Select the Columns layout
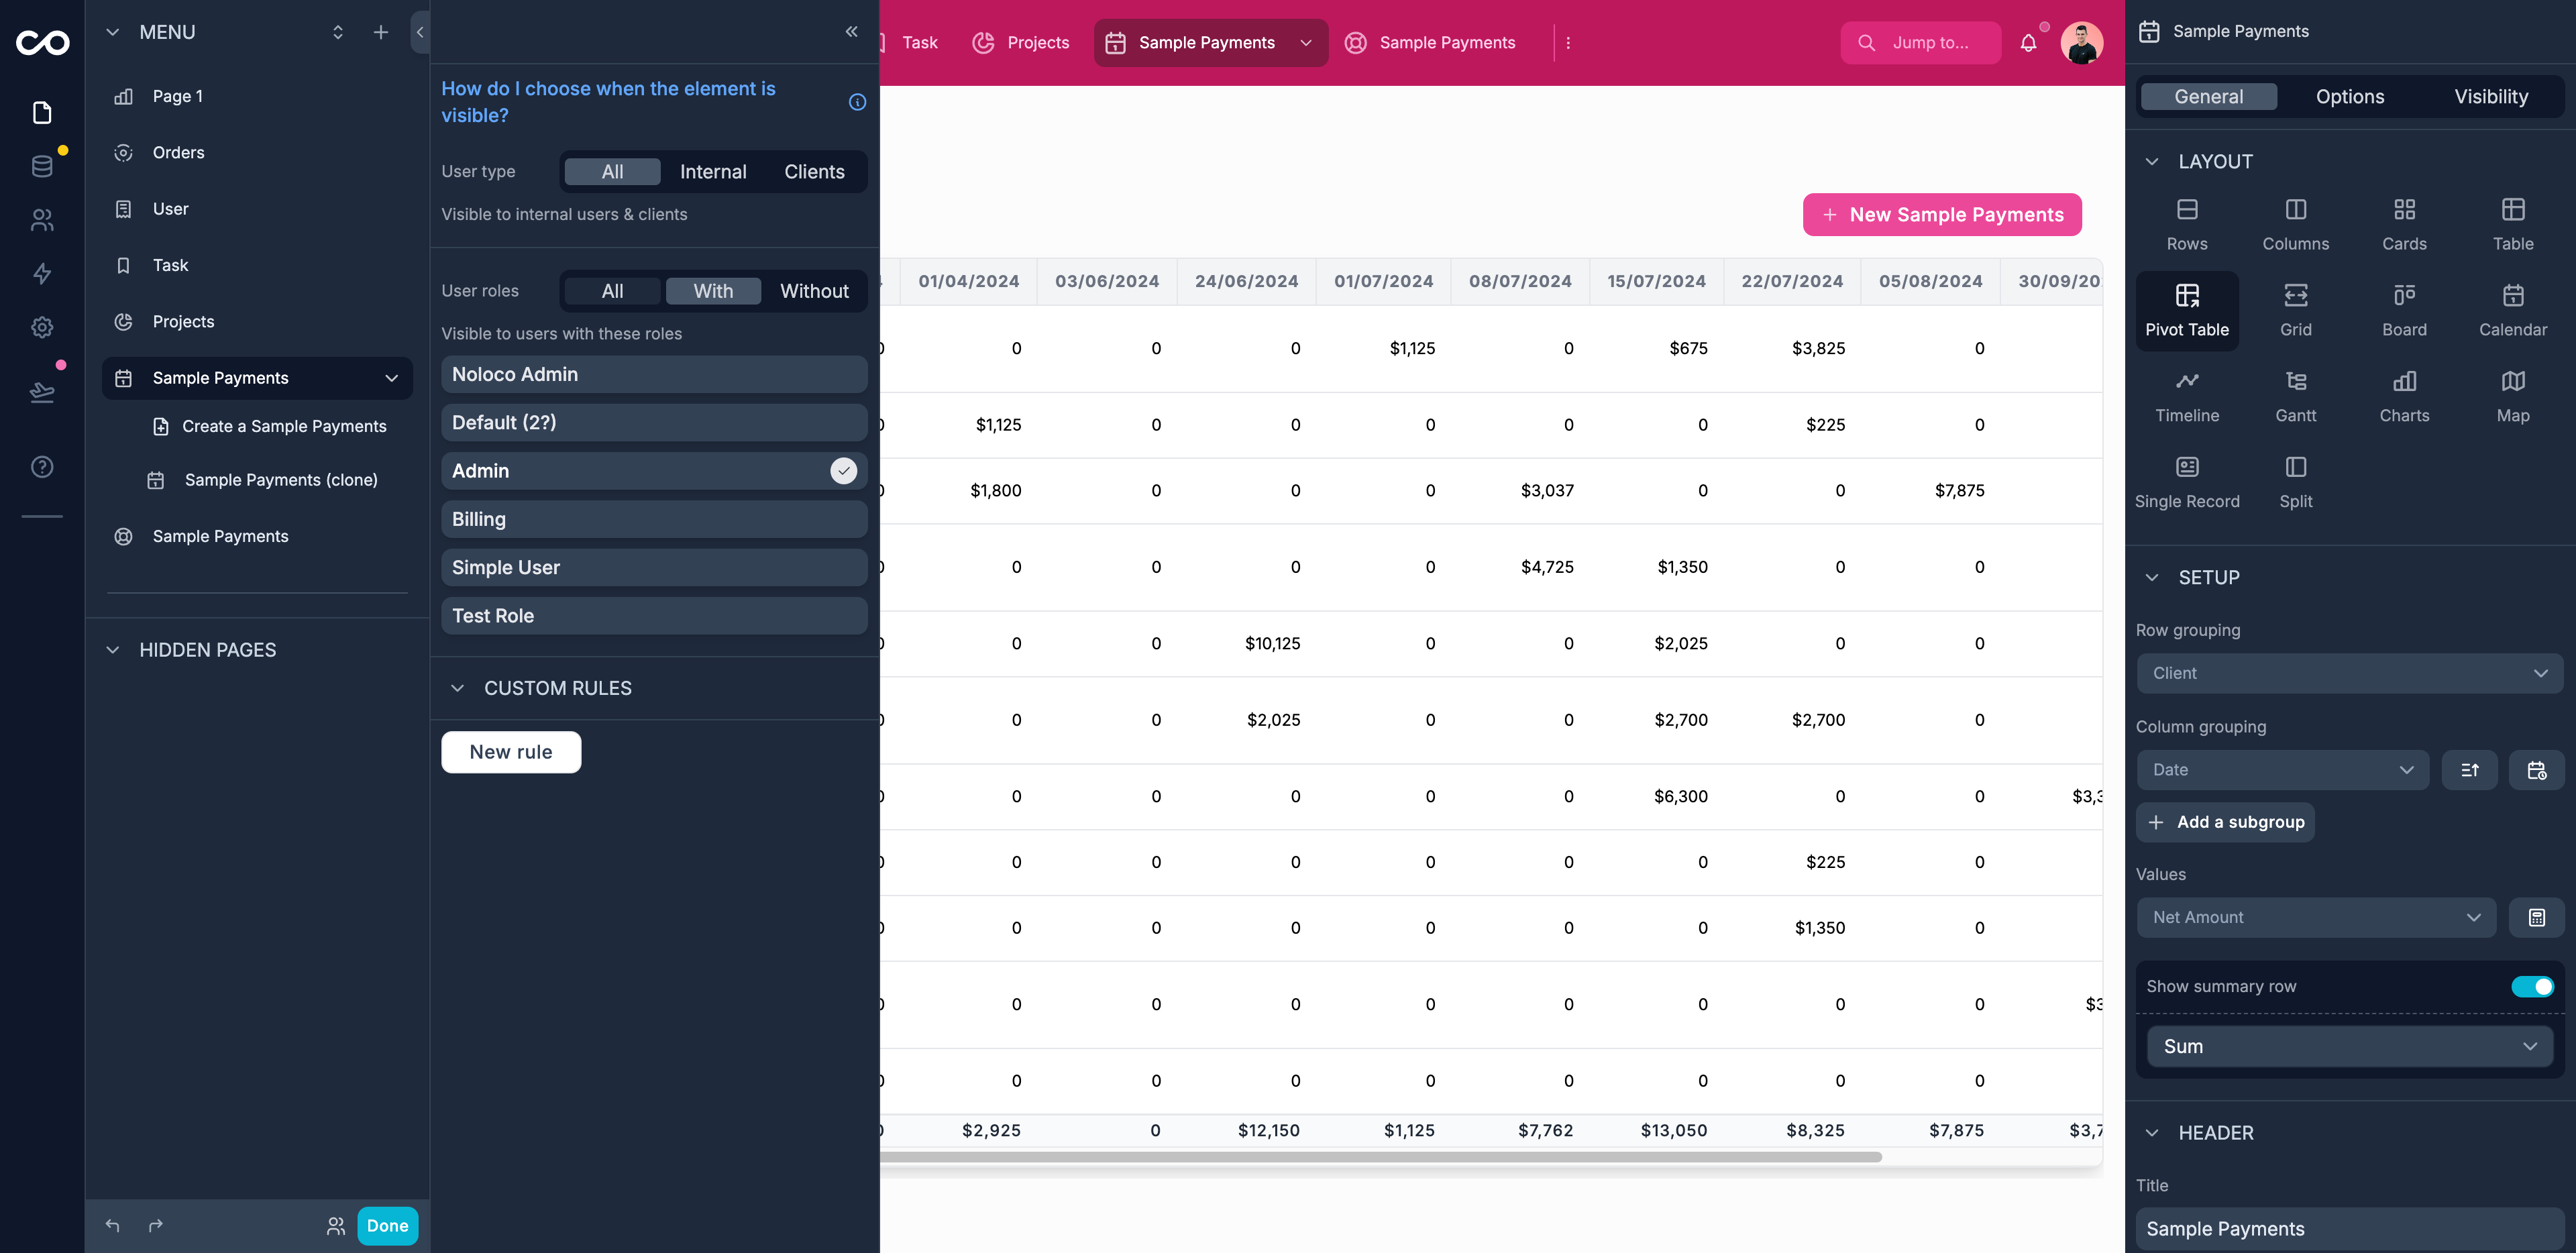 (2296, 225)
